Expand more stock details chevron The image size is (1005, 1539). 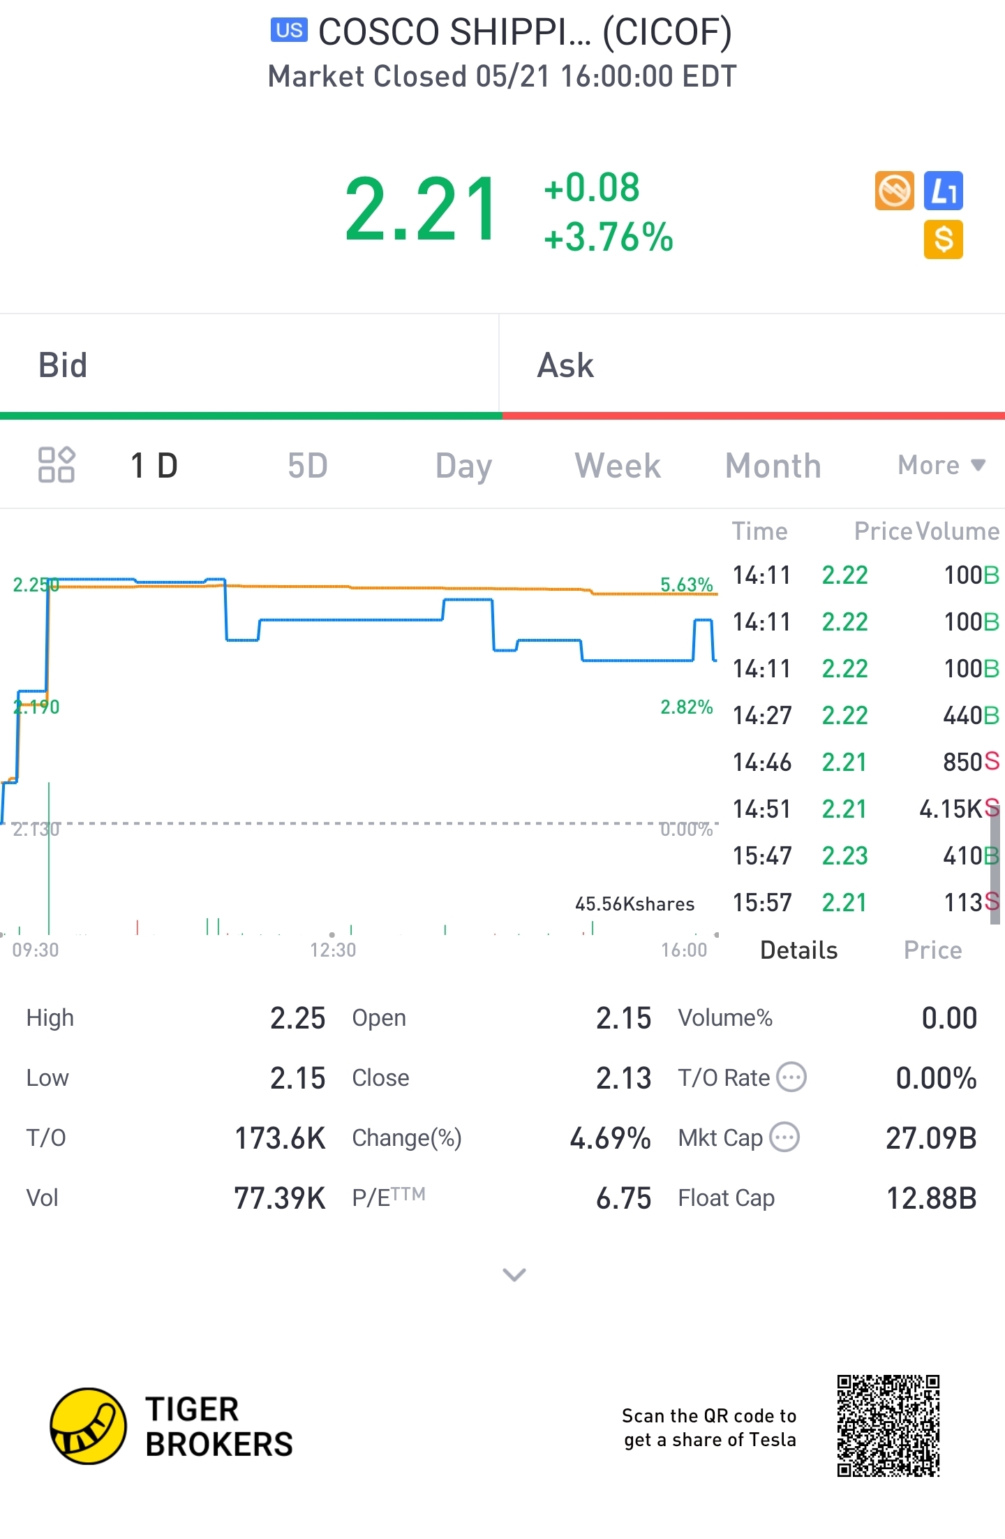[x=514, y=1275]
